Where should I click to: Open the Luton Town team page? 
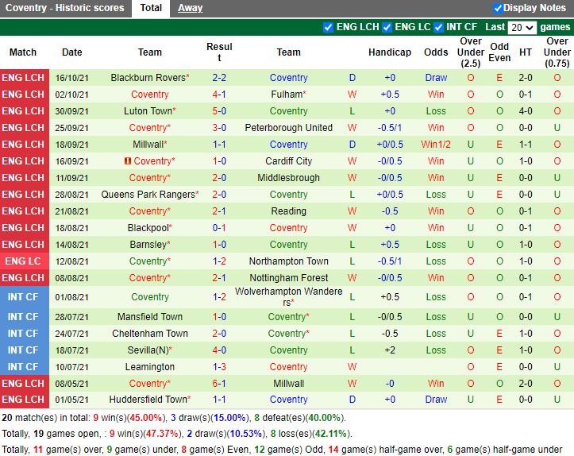tap(148, 111)
